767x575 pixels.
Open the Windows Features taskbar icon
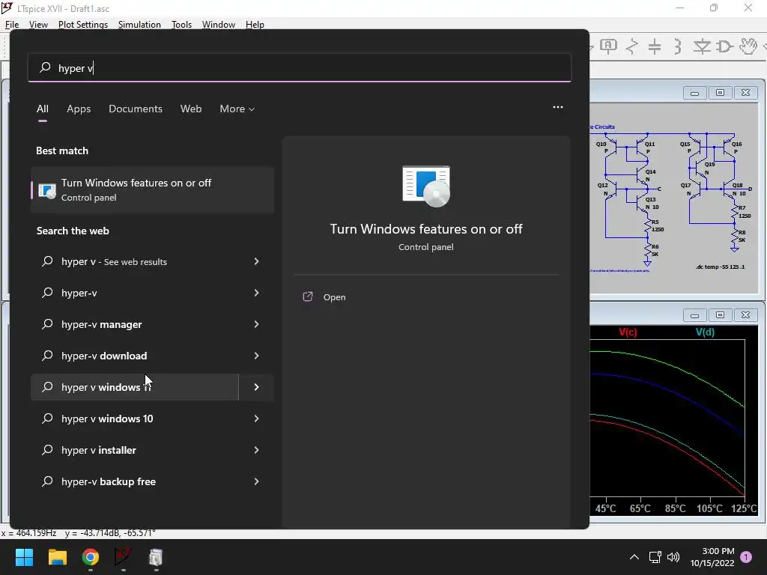click(156, 557)
